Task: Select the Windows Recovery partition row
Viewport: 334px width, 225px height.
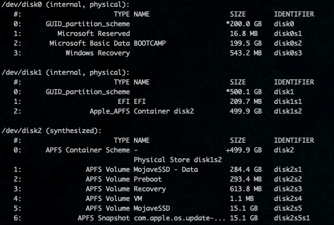Action: pyautogui.click(x=158, y=53)
